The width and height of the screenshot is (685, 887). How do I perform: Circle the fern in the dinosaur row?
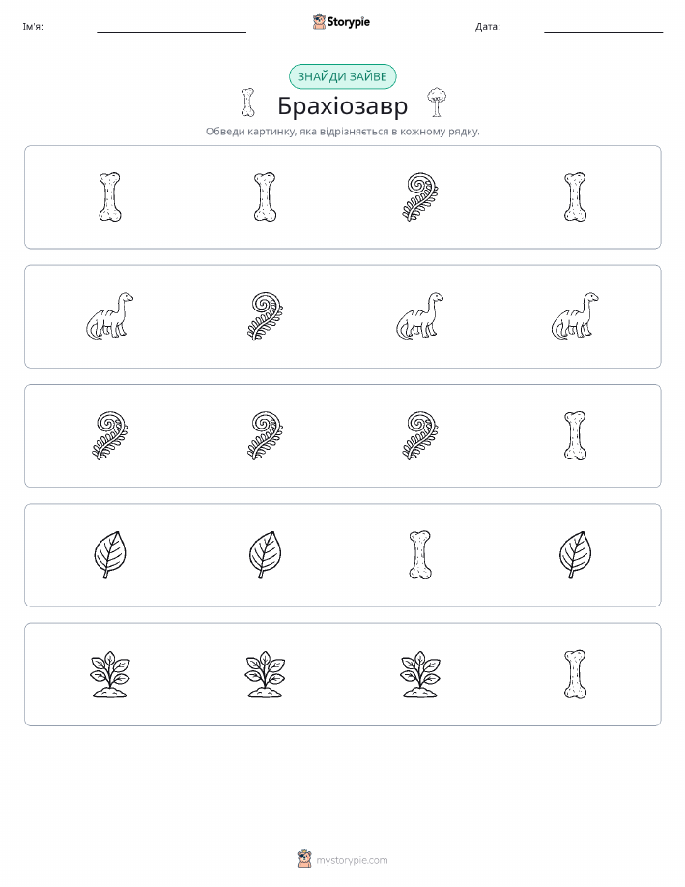click(x=265, y=316)
